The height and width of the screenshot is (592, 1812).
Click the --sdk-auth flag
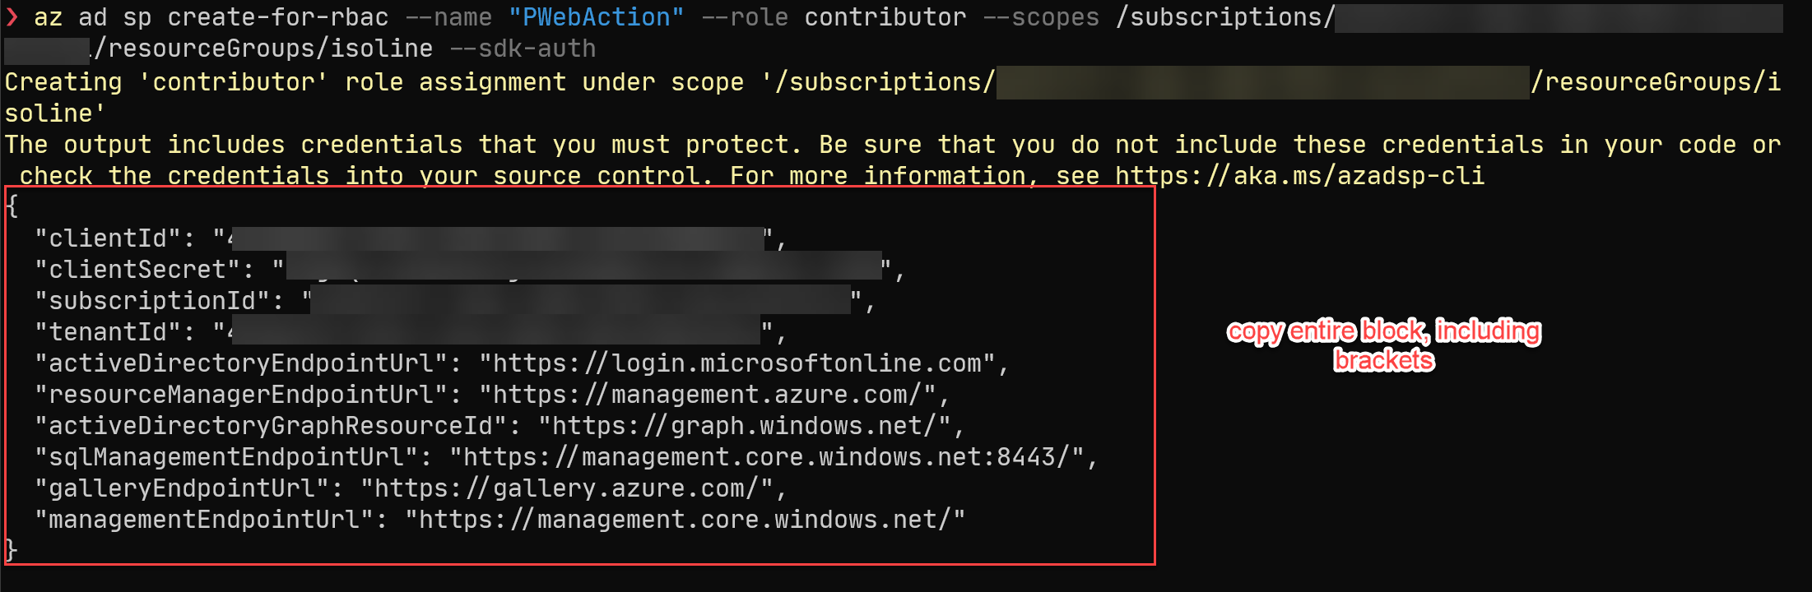coord(523,49)
